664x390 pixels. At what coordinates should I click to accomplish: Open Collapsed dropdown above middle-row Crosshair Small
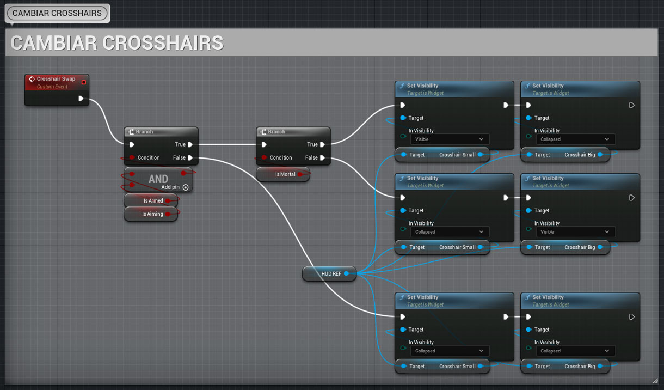pyautogui.click(x=450, y=232)
